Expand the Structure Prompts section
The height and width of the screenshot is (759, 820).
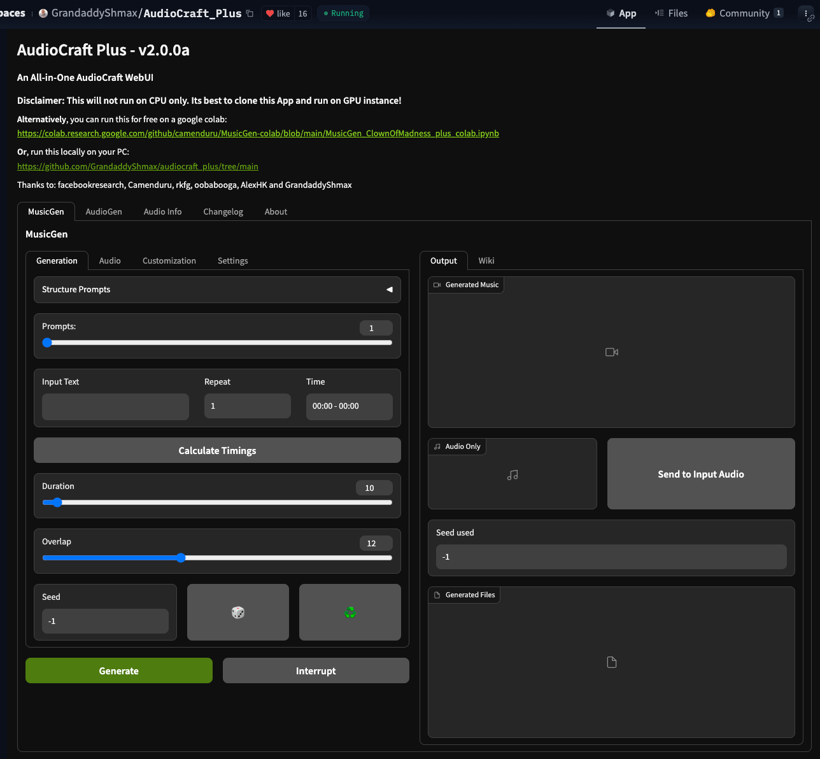point(217,290)
